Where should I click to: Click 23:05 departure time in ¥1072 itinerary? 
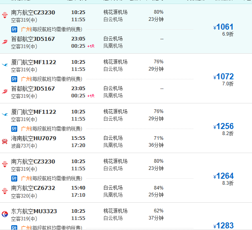tap(78, 89)
